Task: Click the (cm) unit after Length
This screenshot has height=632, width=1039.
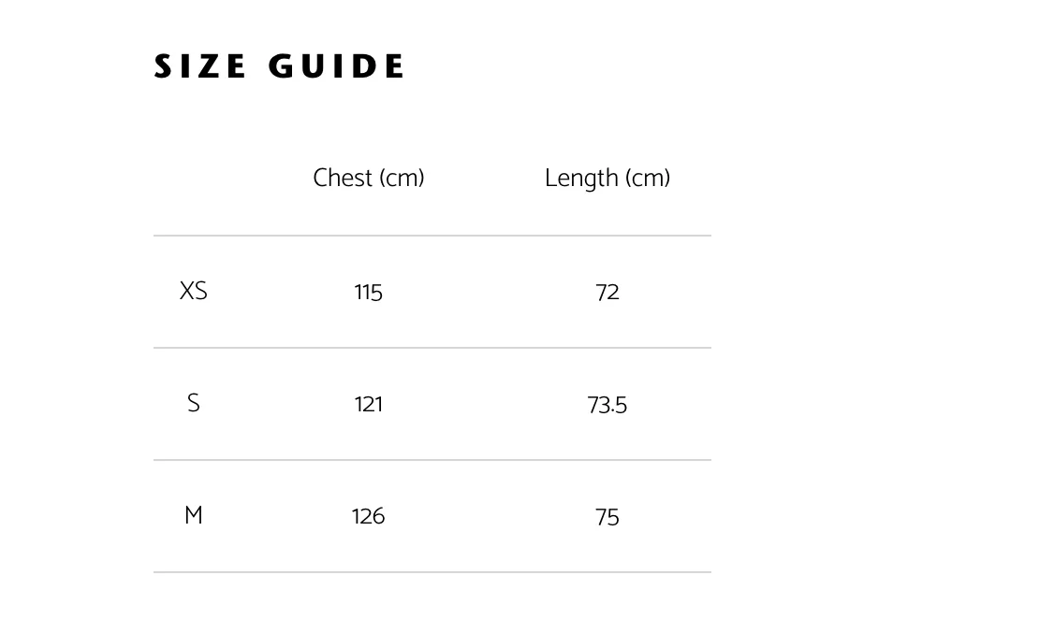Action: pyautogui.click(x=648, y=178)
